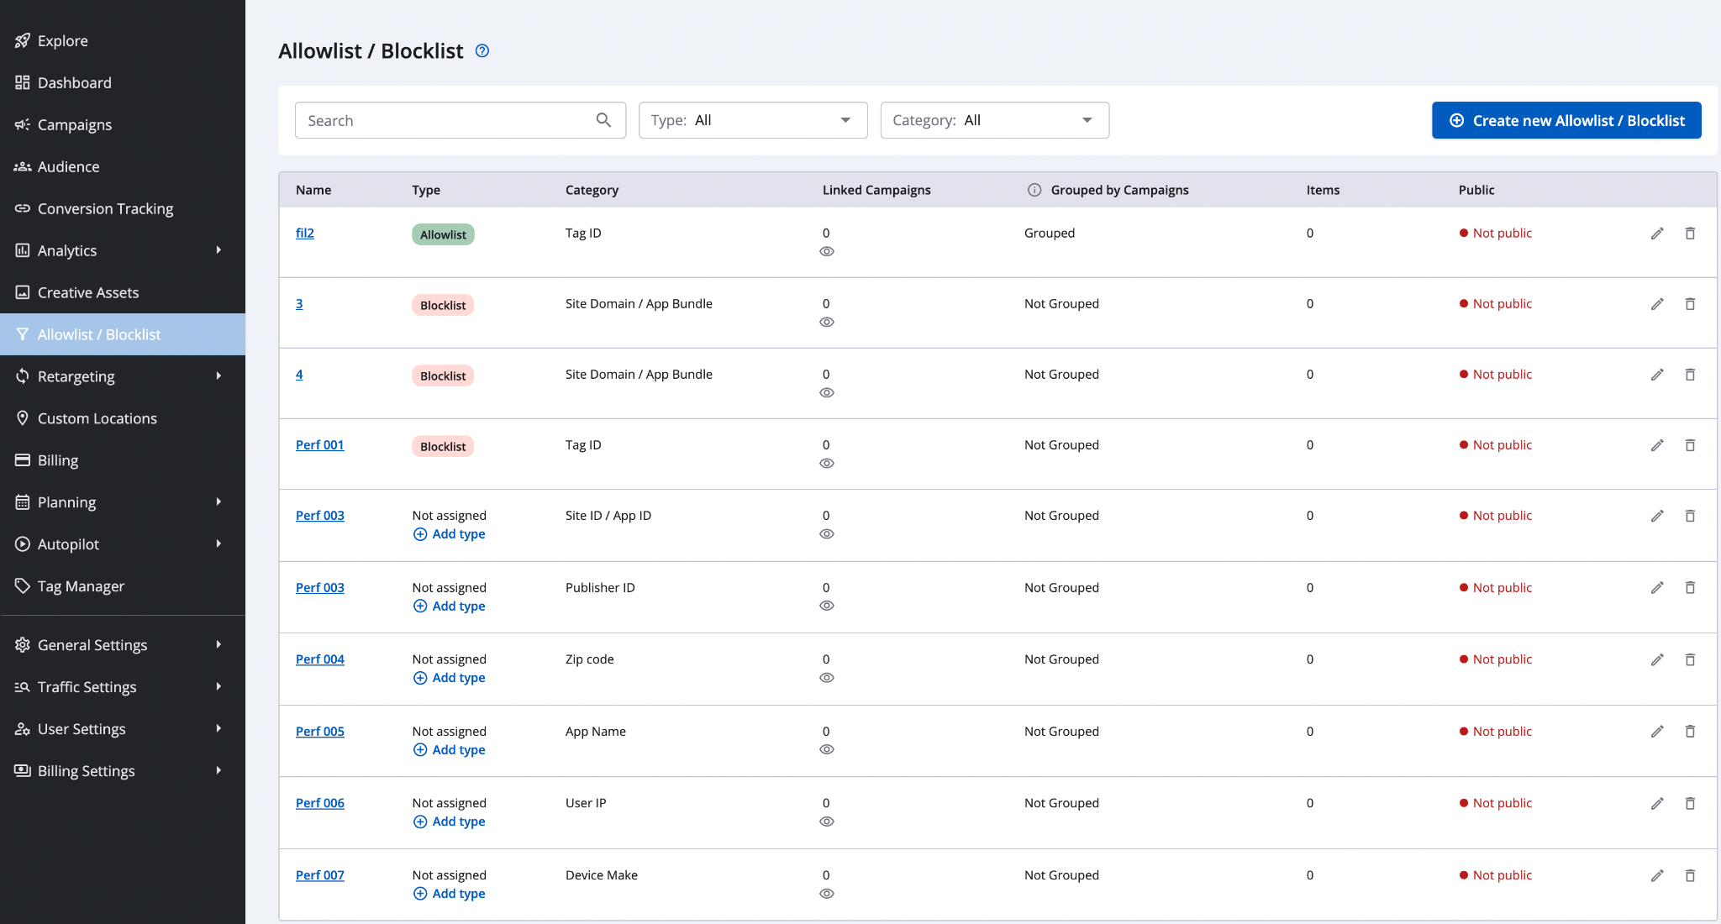View linked campaigns for fil2 via eye icon

click(x=827, y=252)
